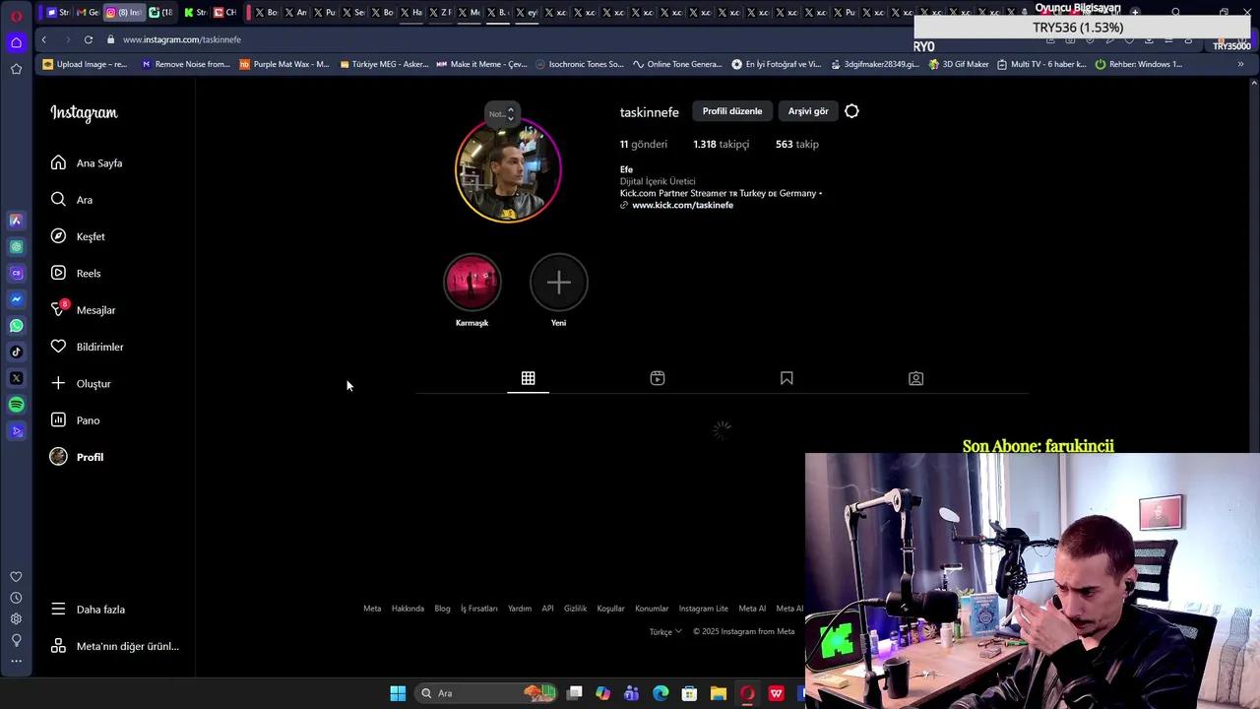Open Opera sidebar settings gear
The height and width of the screenshot is (709, 1260).
(x=16, y=619)
